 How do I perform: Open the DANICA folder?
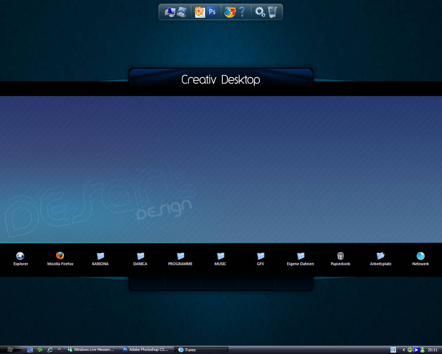[x=141, y=259]
